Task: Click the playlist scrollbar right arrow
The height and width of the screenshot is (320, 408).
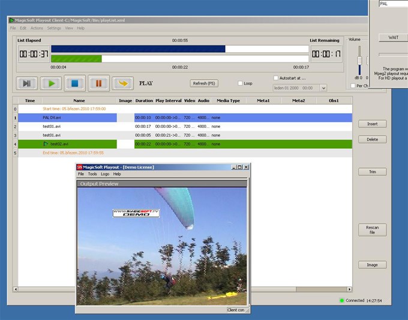Action: pos(349,289)
